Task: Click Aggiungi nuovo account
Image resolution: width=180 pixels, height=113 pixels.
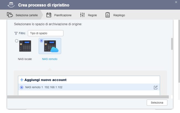Action: point(45,80)
